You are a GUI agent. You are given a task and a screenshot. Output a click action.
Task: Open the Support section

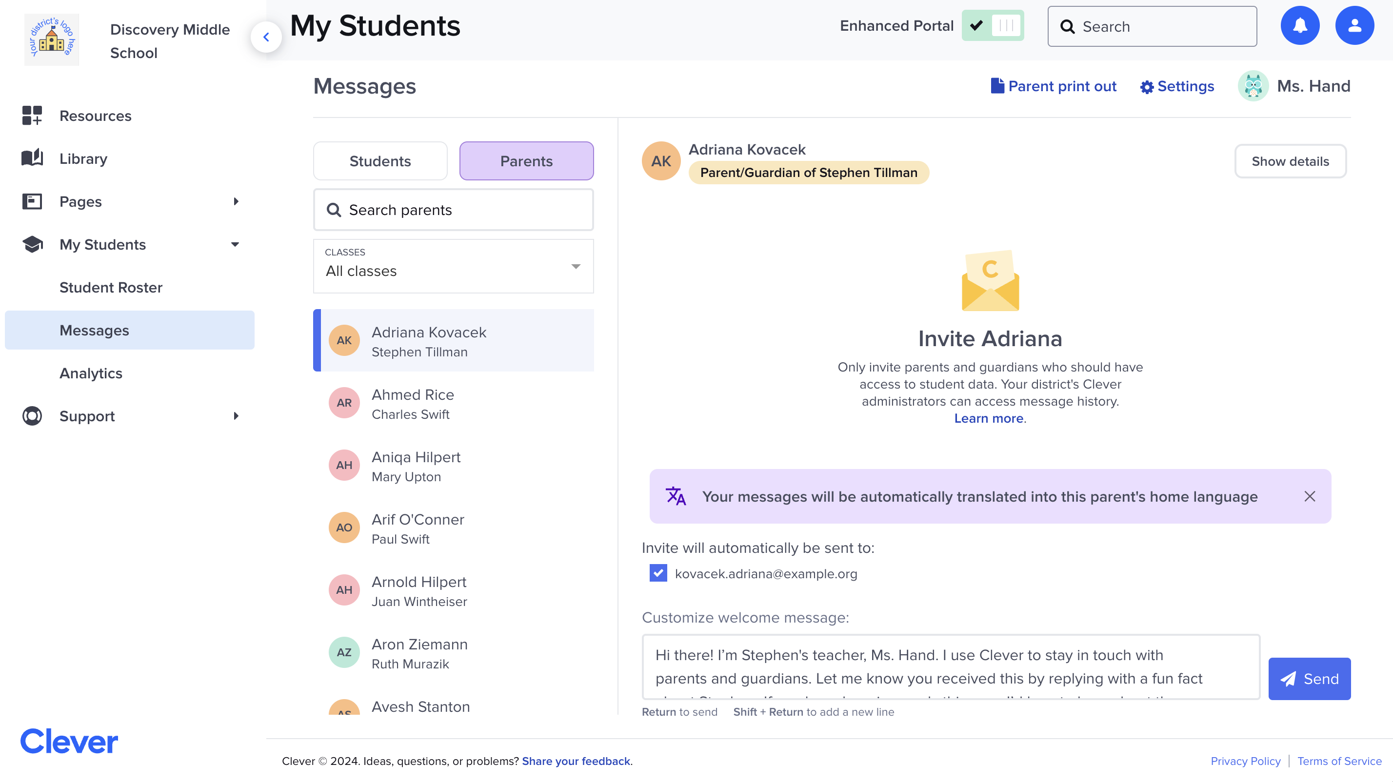[x=86, y=416]
